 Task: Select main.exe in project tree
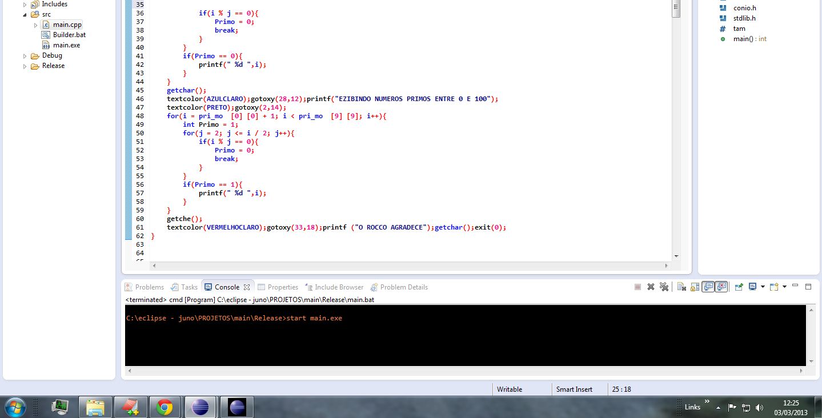(x=66, y=45)
